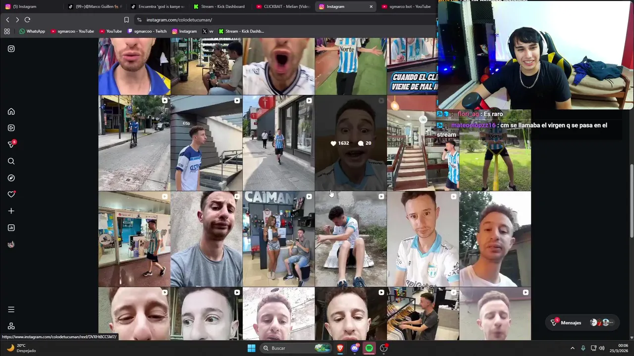Open Dashboard chart icon in sidebar
The height and width of the screenshot is (356, 634).
[11, 228]
